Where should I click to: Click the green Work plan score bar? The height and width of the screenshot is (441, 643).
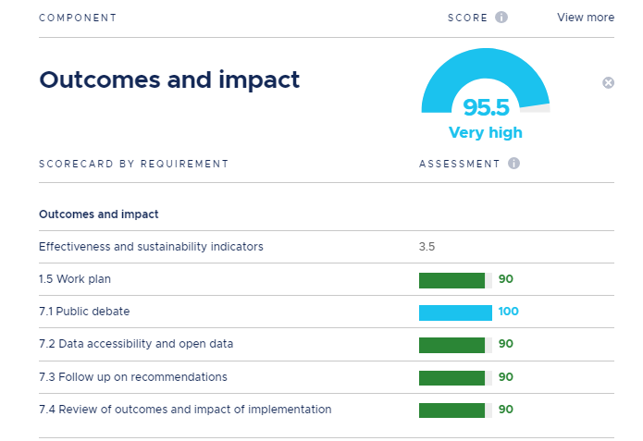point(452,280)
